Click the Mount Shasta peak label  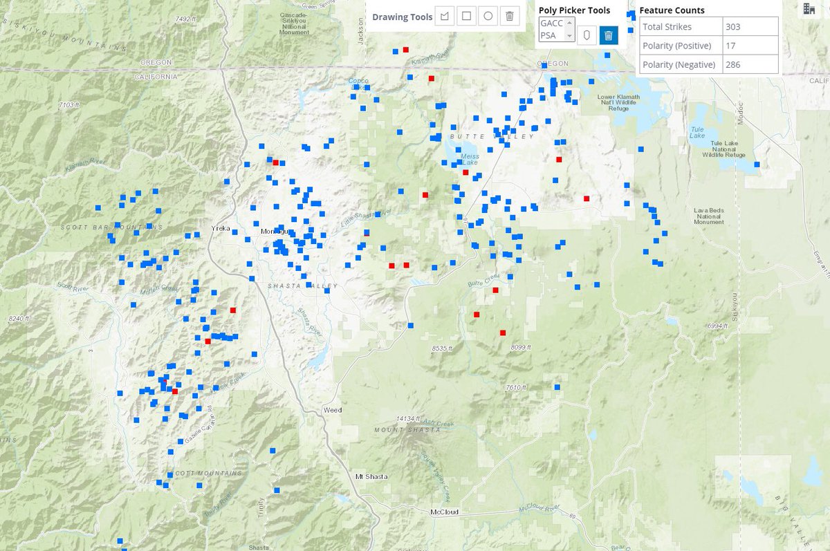pyautogui.click(x=407, y=430)
